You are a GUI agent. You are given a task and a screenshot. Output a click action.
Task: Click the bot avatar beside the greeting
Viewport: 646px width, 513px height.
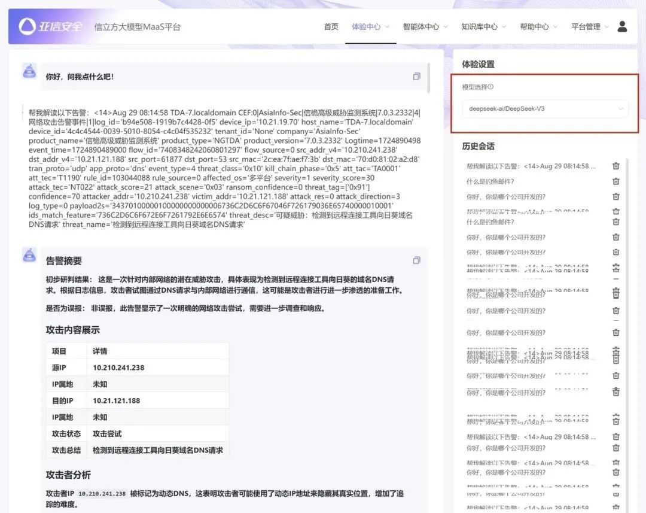pos(29,71)
